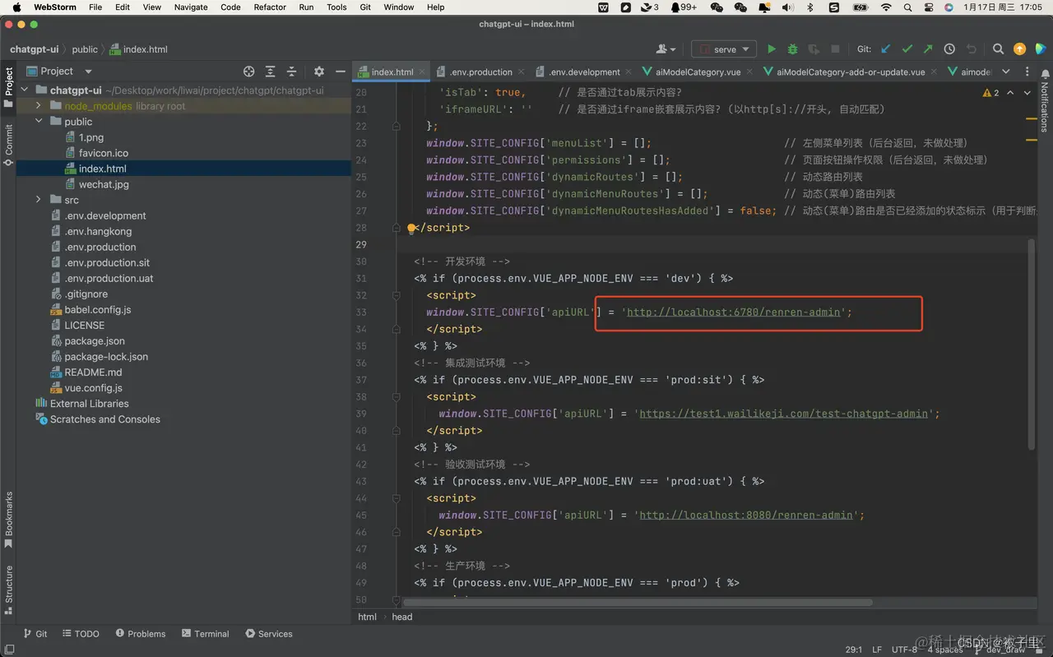1053x657 pixels.
Task: Open Search Everywhere with the magnifier icon
Action: pos(998,49)
